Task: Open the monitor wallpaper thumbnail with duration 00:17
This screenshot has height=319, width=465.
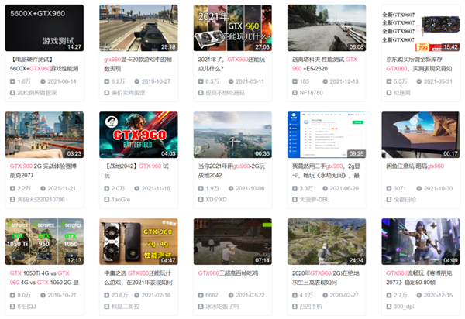Action: [x=421, y=135]
